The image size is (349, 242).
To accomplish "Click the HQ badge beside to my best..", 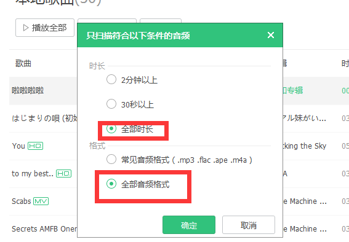I will click(x=63, y=173).
